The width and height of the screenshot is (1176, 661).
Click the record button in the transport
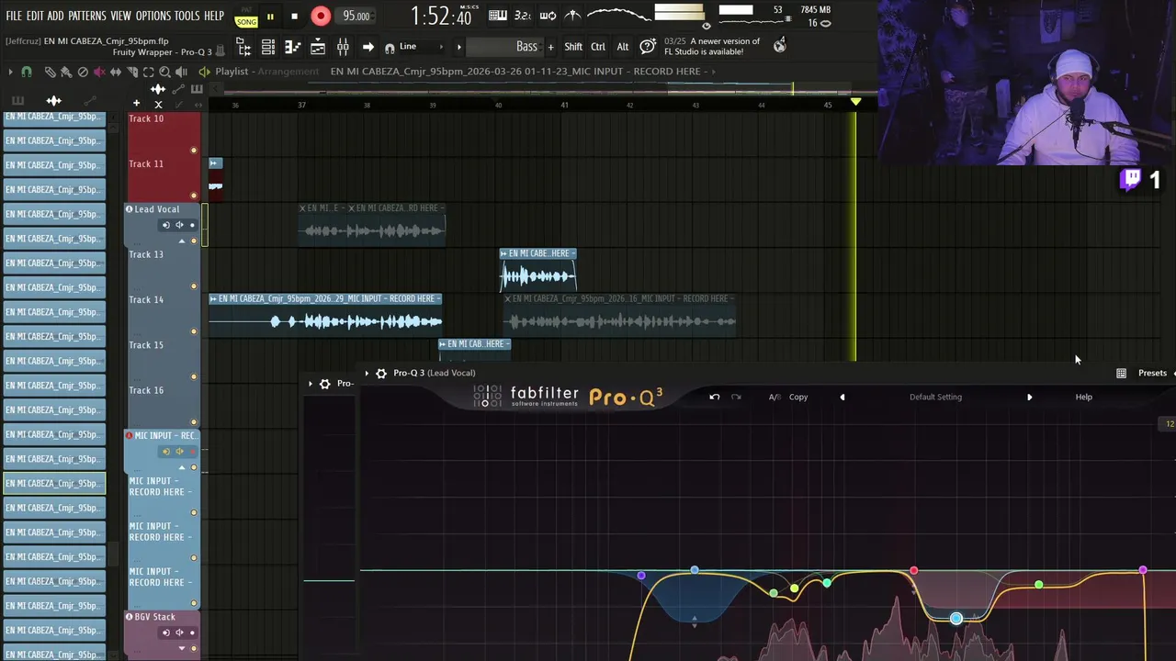(x=320, y=16)
